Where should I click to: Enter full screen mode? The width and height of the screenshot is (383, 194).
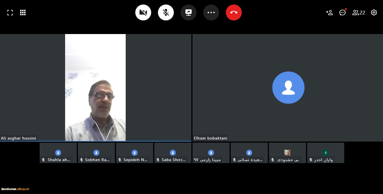pyautogui.click(x=10, y=12)
